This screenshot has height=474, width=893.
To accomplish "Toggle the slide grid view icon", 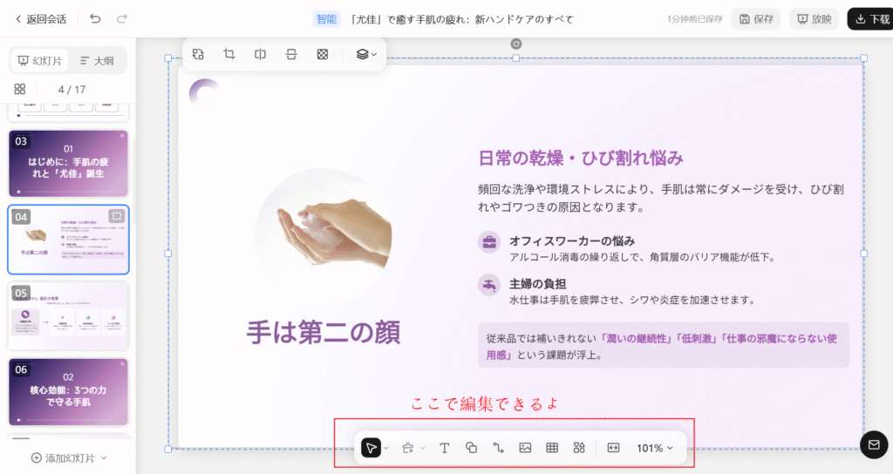I will pos(20,89).
